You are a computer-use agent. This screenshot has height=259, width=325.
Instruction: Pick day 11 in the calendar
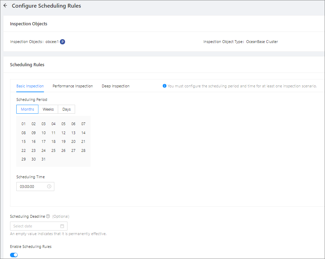pyautogui.click(x=53, y=133)
